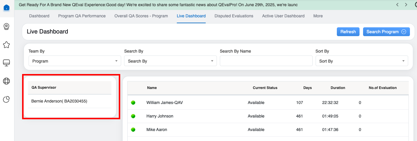Open the monitor icon in left sidebar
Viewport: 417px width, 141px height.
coord(6,63)
